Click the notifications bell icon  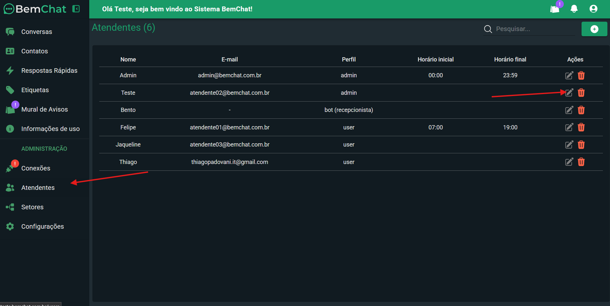[574, 9]
